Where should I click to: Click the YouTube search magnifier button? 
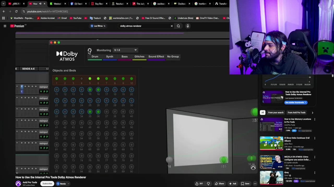pos(178,26)
